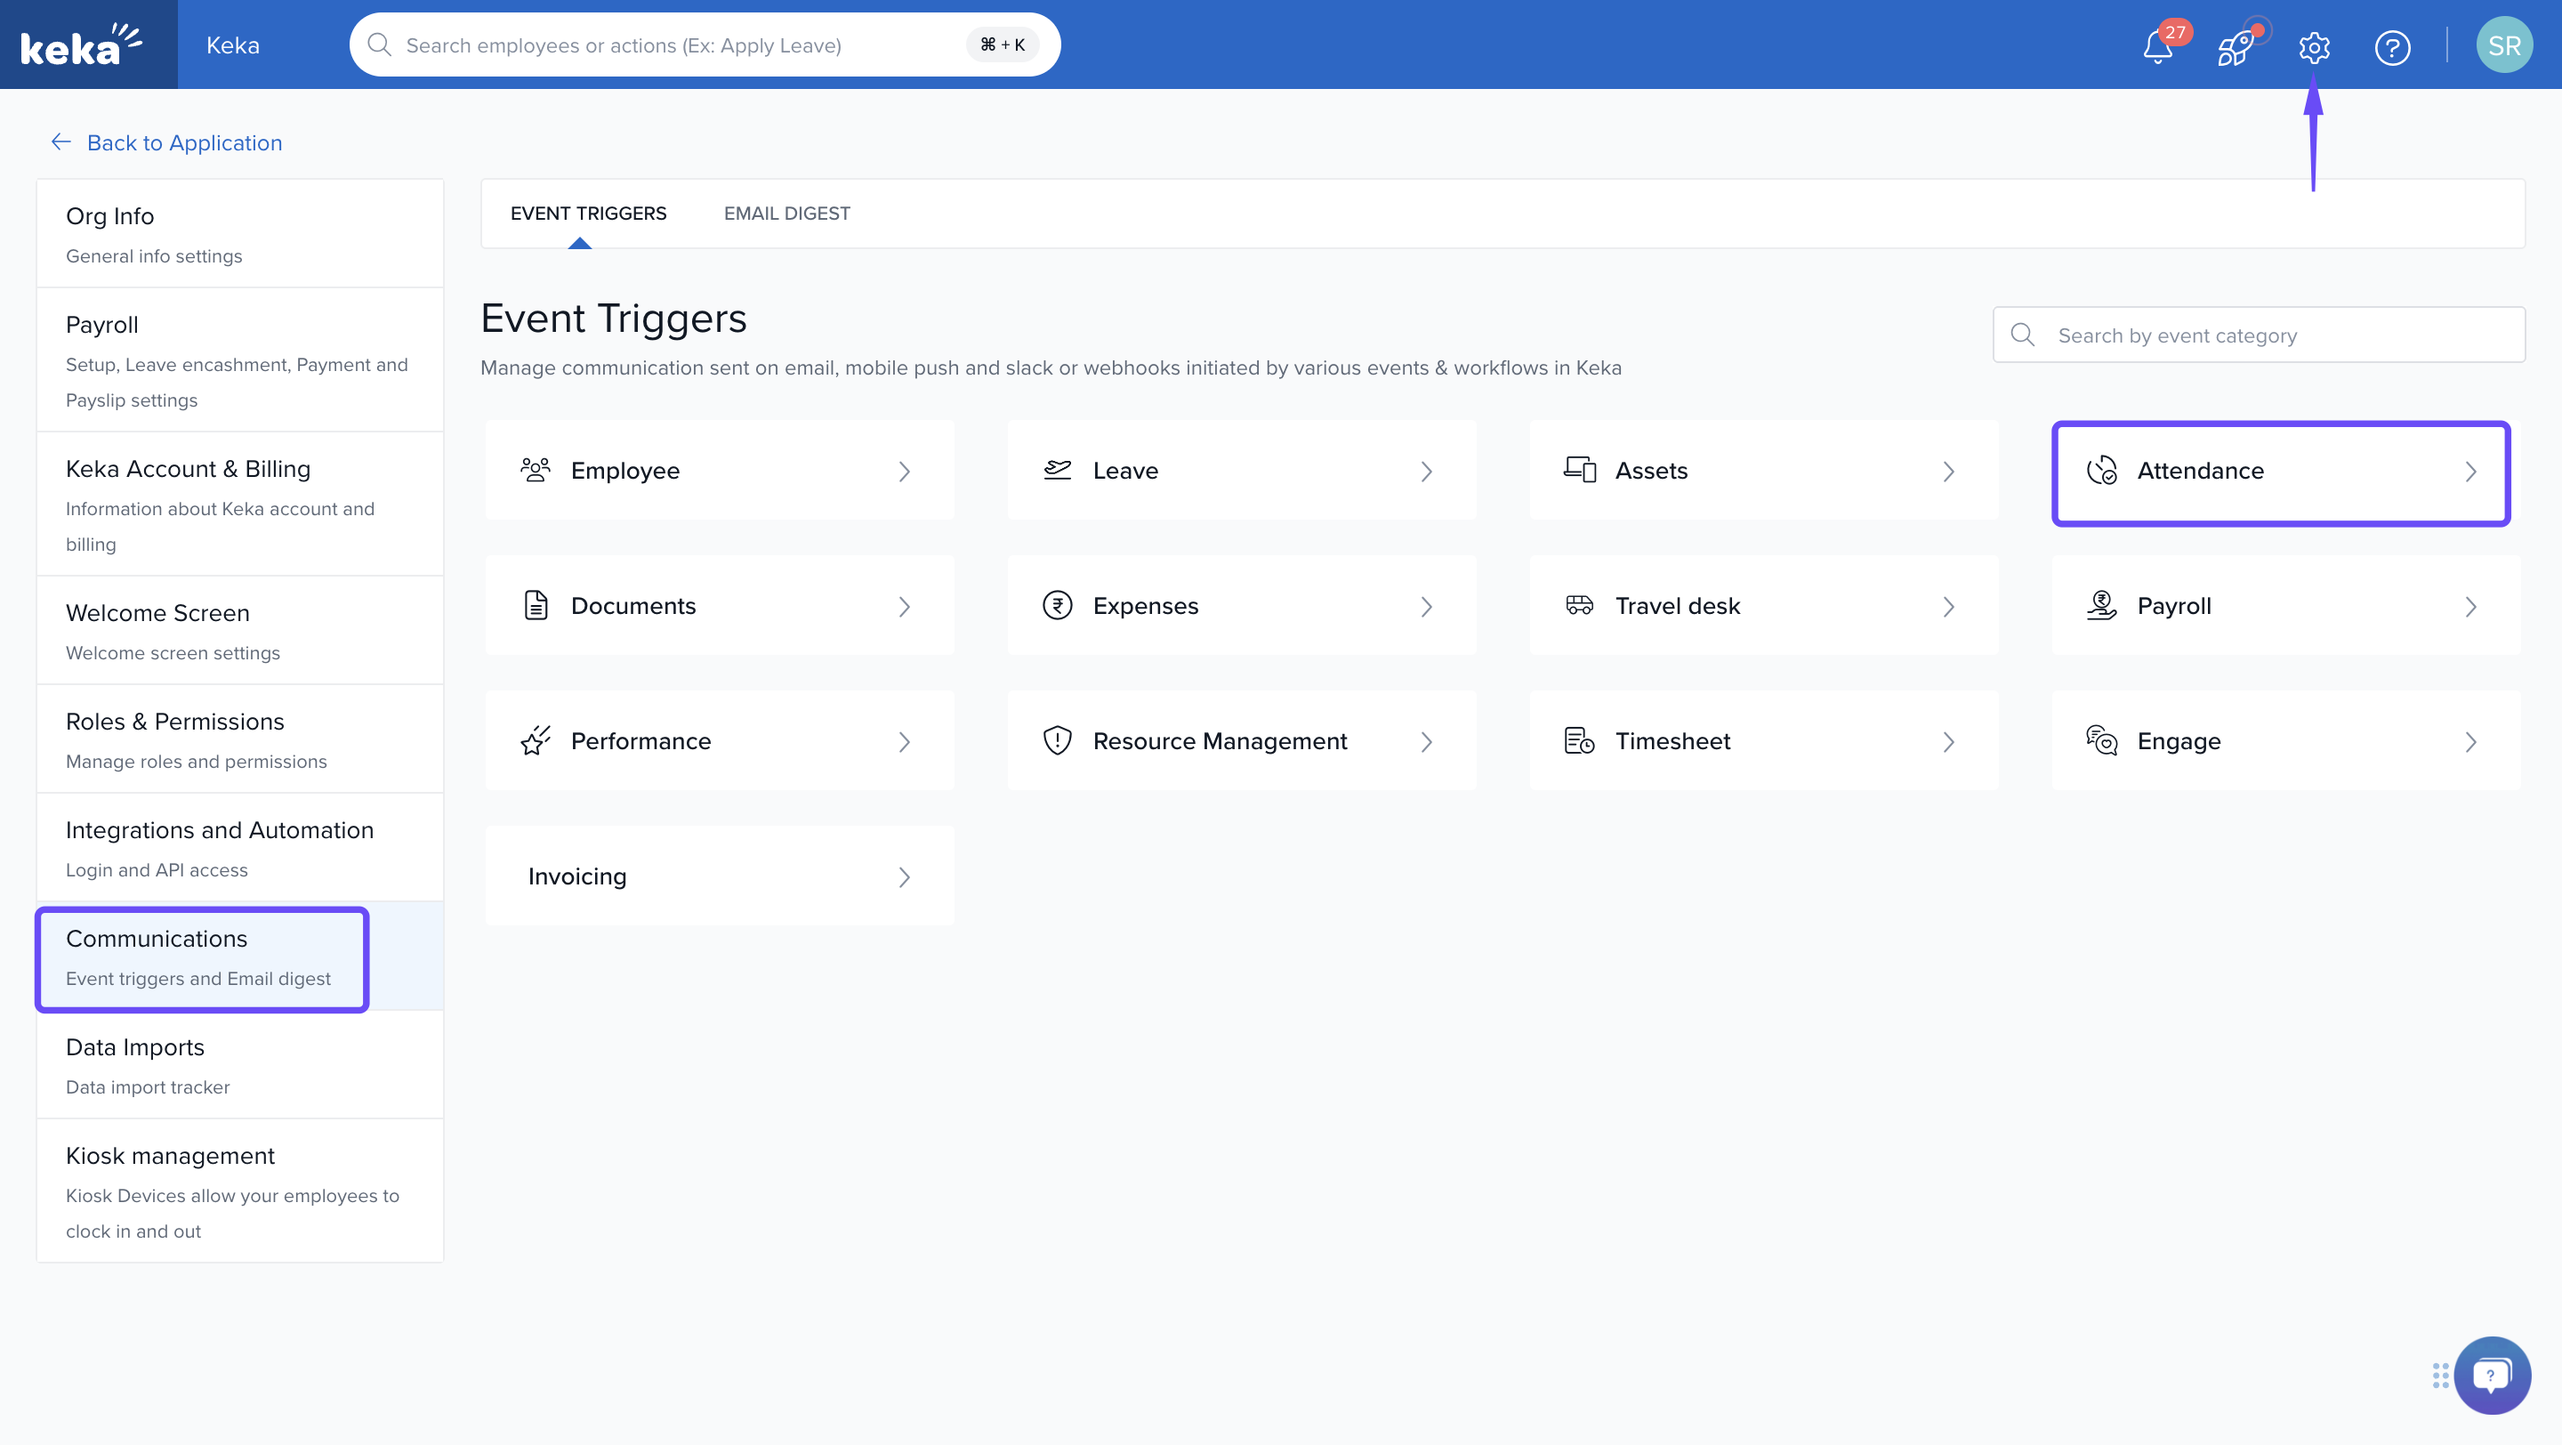
Task: Select the Event Triggers tab
Action: tap(588, 214)
